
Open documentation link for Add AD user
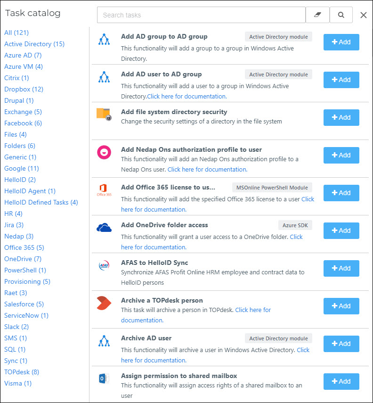(187, 96)
